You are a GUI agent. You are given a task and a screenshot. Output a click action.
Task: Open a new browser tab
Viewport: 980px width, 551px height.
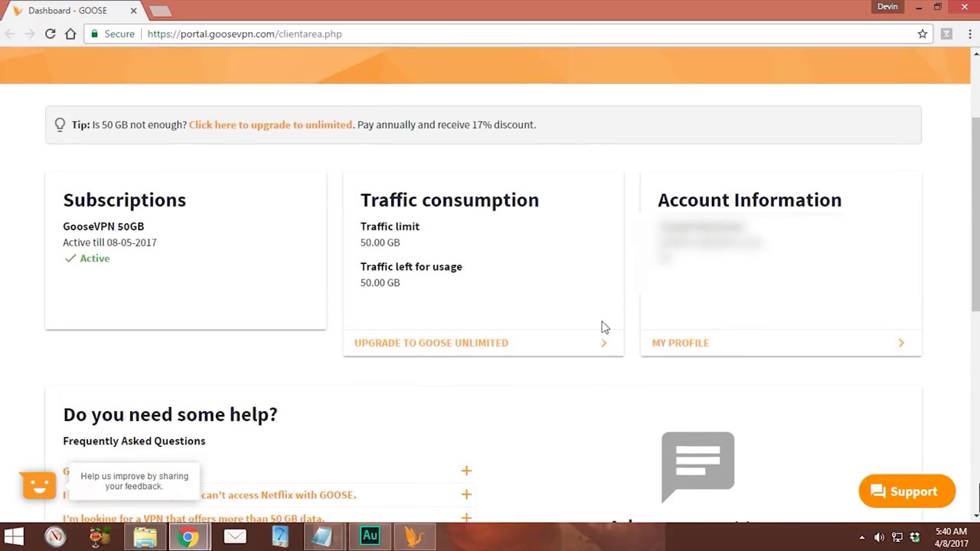160,11
